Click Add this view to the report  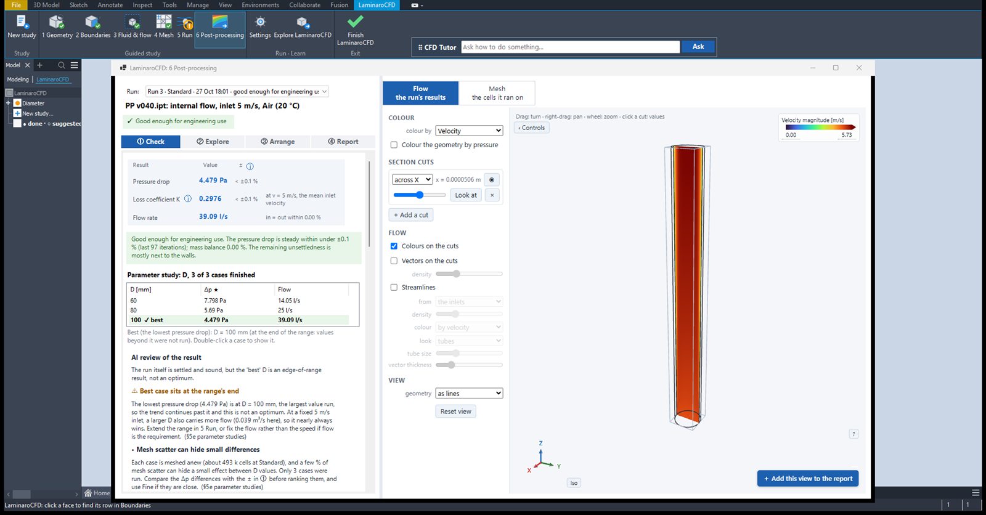808,478
